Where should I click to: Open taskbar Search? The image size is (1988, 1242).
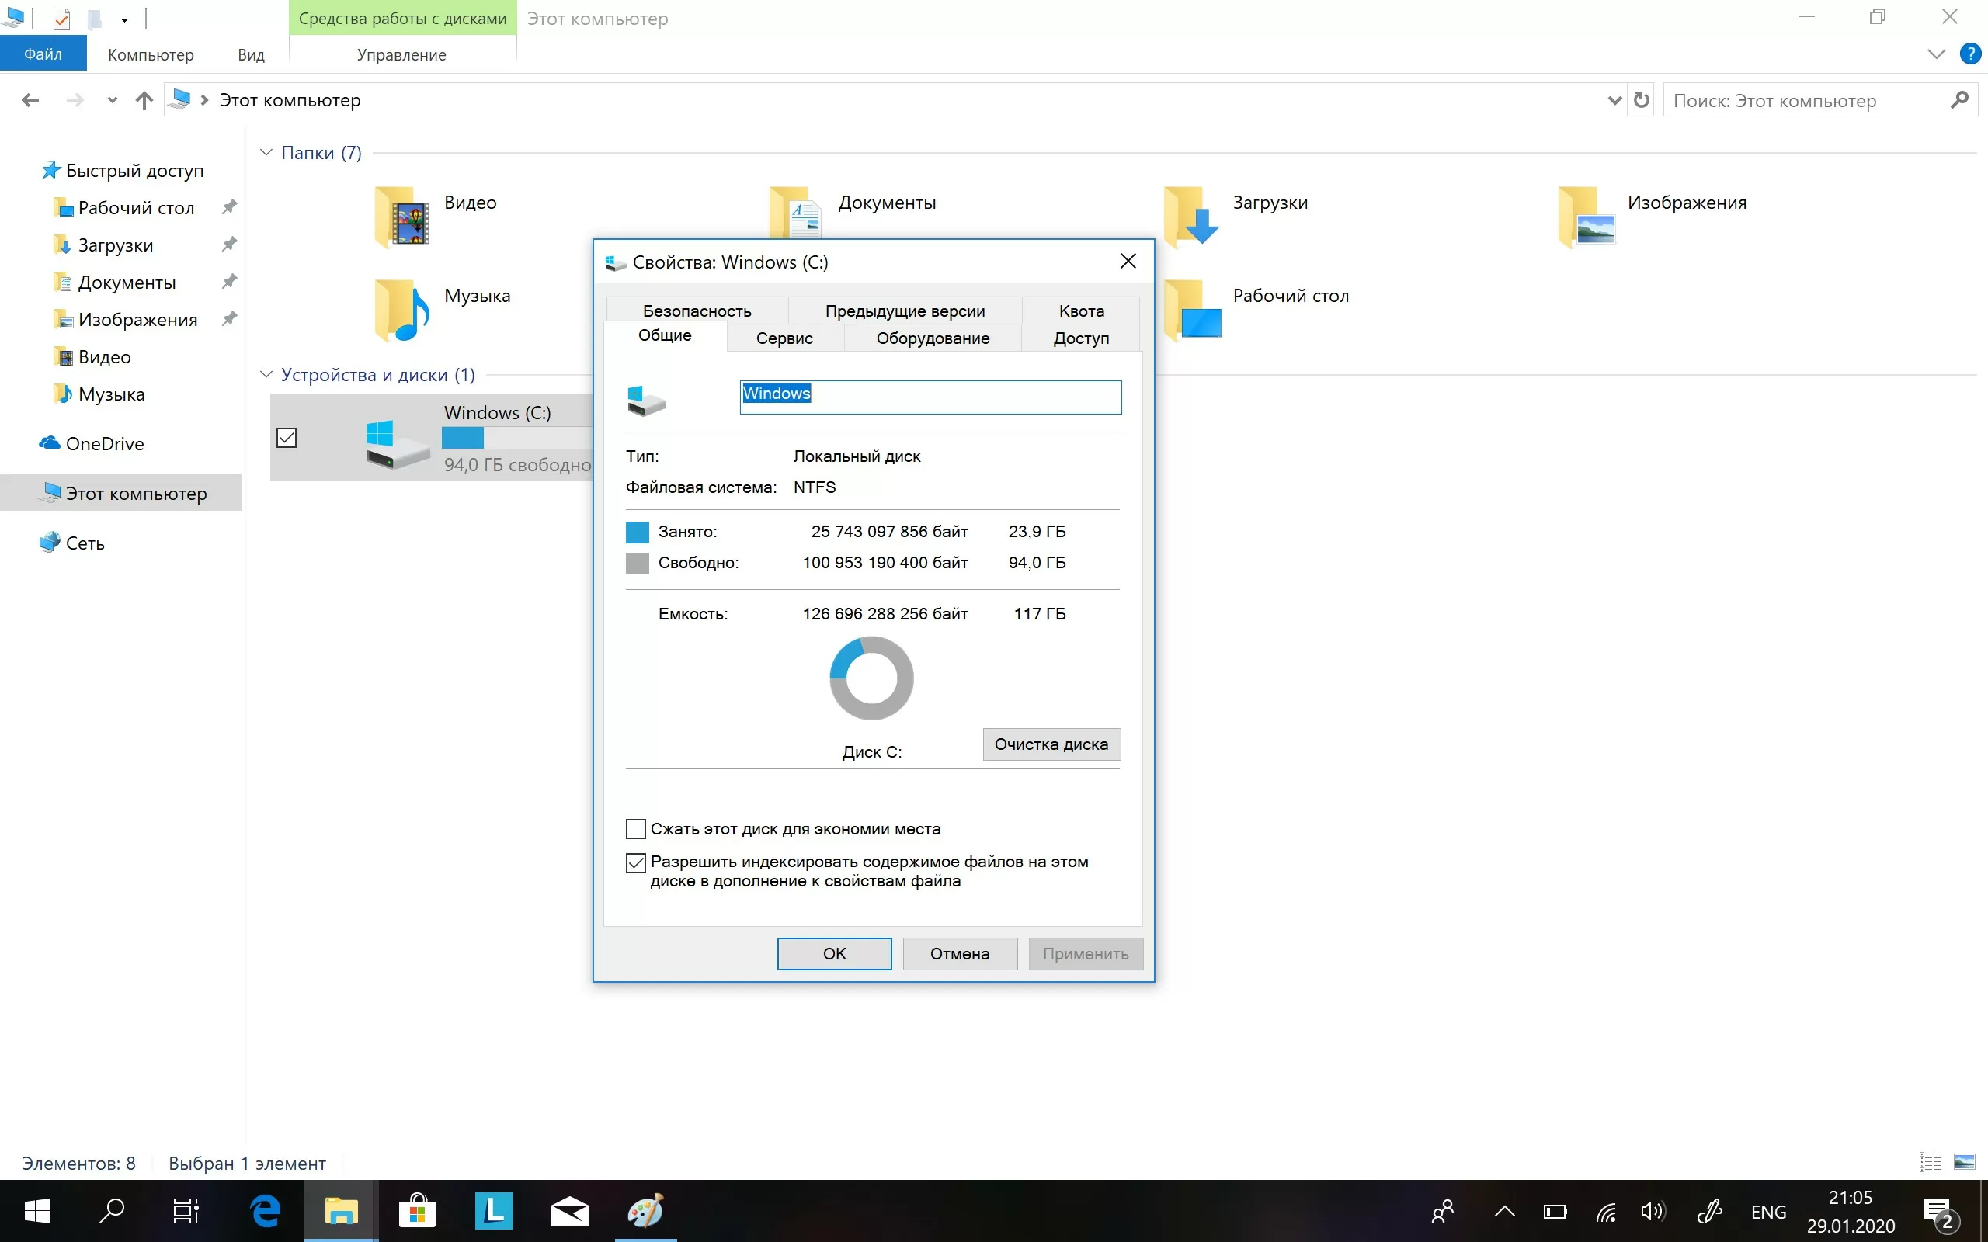point(112,1211)
